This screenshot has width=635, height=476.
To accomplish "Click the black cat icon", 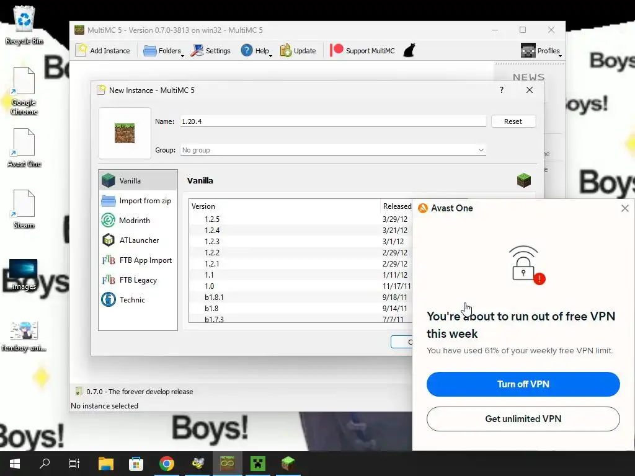I will point(409,51).
